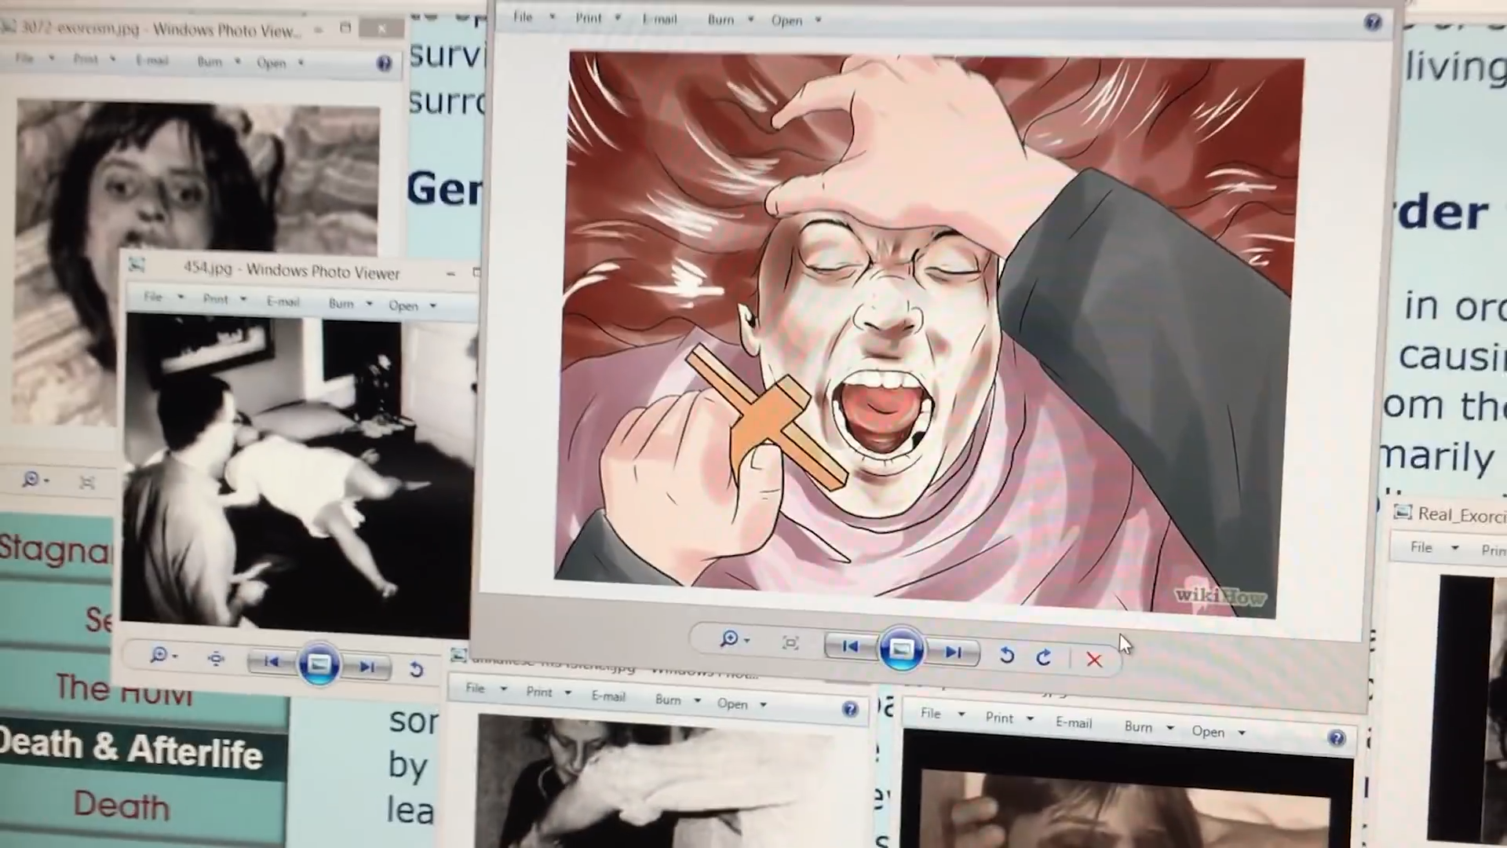Minimize the 454.jpg Windows Photo Viewer window

[451, 273]
